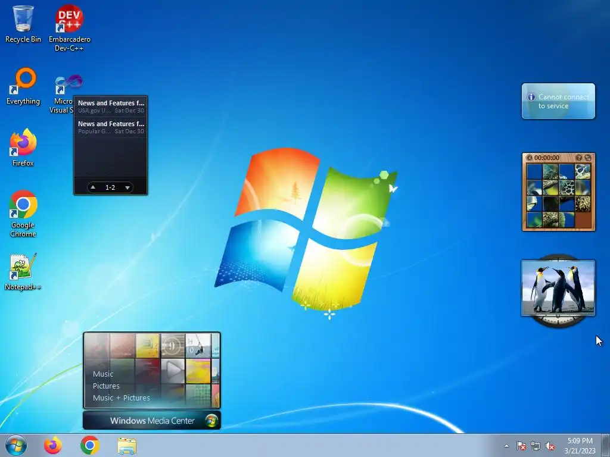Click the 'Cannot connect to service' weather gadget

click(x=558, y=101)
